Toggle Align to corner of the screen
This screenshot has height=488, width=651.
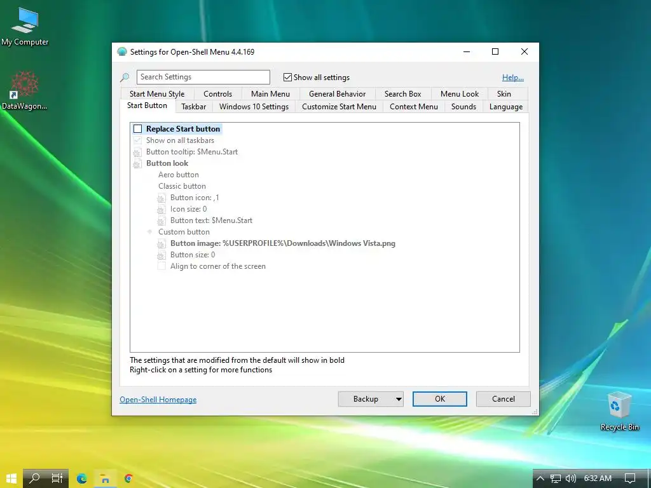pyautogui.click(x=161, y=266)
